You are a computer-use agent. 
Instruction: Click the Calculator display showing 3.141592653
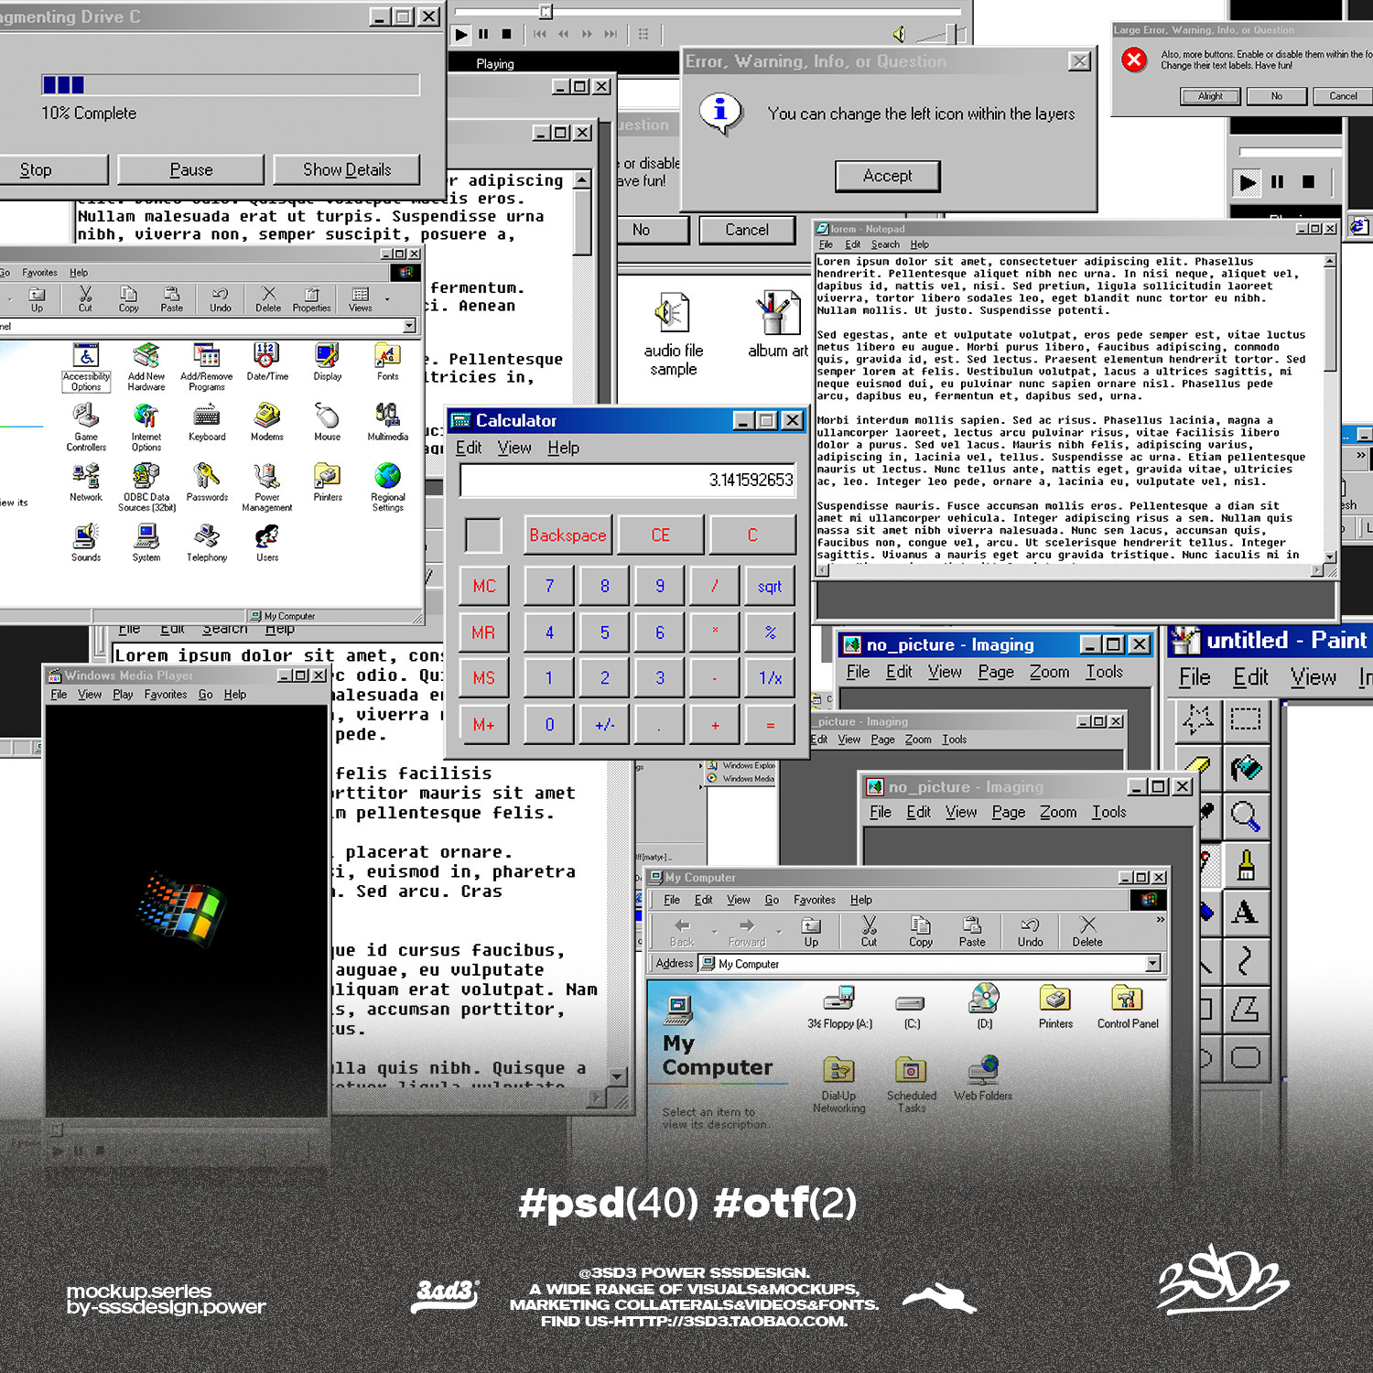click(628, 480)
